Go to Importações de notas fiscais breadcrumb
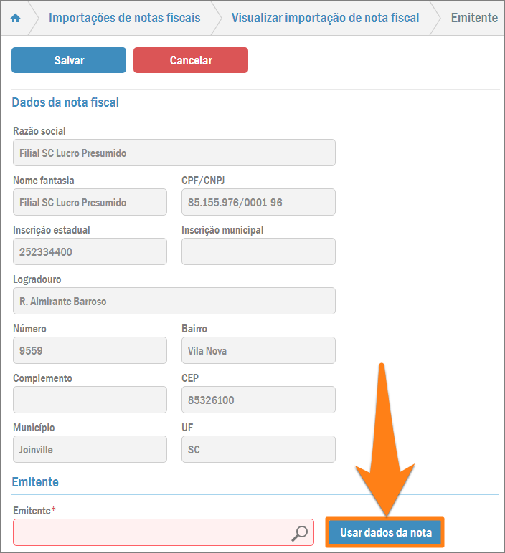The image size is (505, 553). tap(124, 18)
